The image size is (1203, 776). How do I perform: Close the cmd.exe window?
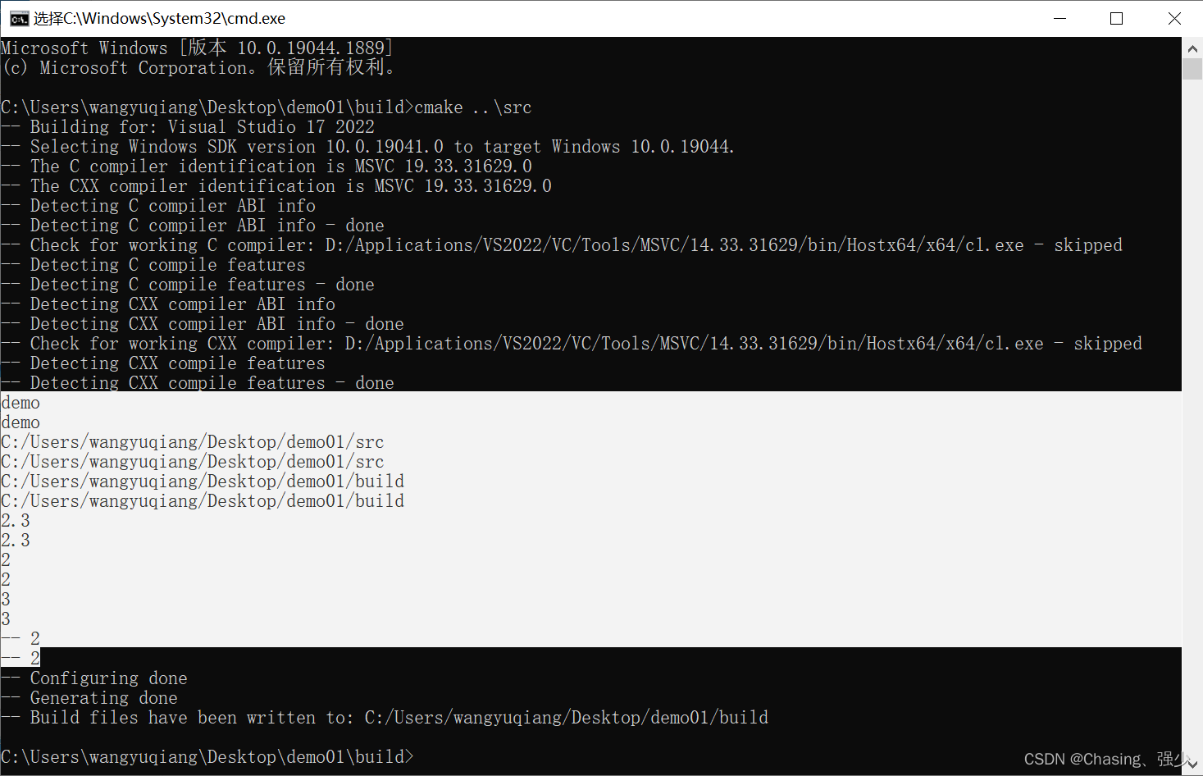pos(1173,18)
